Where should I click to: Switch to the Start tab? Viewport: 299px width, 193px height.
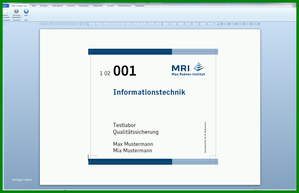pos(34,6)
